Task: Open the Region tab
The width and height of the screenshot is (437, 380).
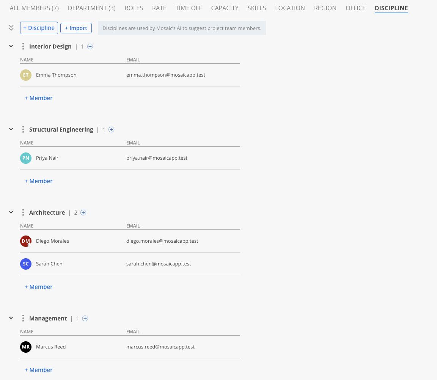Action: 325,8
